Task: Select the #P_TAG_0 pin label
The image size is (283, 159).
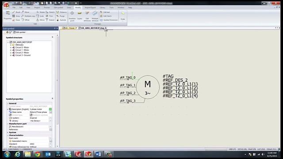Action: [x=128, y=78]
